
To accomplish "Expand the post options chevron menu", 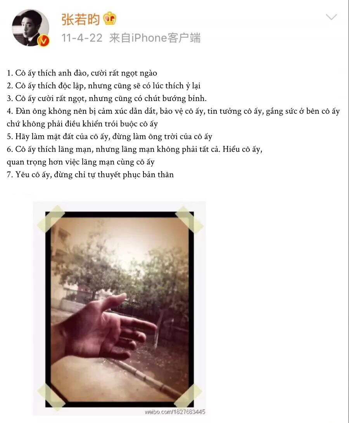I will 331,17.
